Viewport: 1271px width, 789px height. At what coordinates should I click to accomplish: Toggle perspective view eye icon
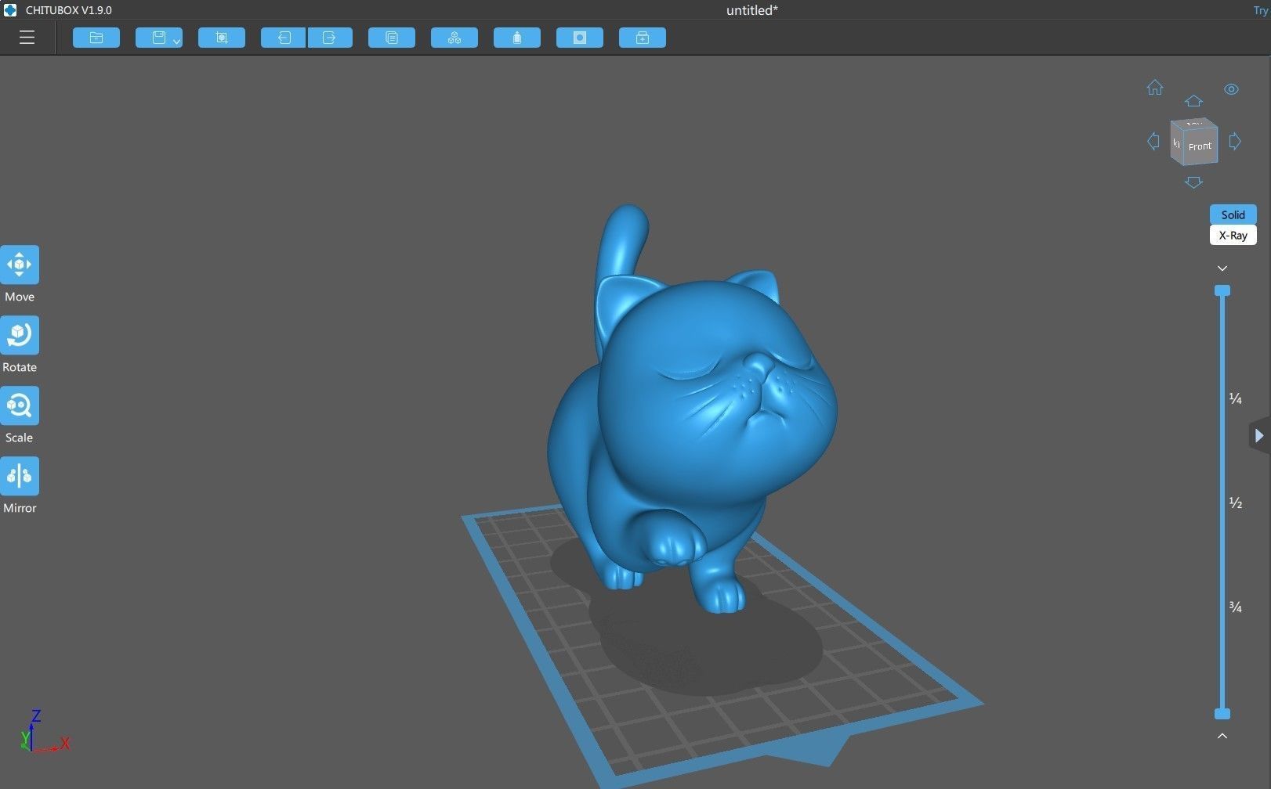pyautogui.click(x=1231, y=89)
